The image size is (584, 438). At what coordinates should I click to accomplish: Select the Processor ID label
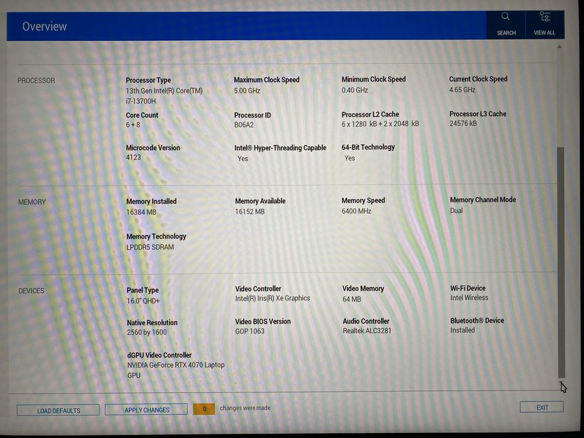tap(252, 115)
